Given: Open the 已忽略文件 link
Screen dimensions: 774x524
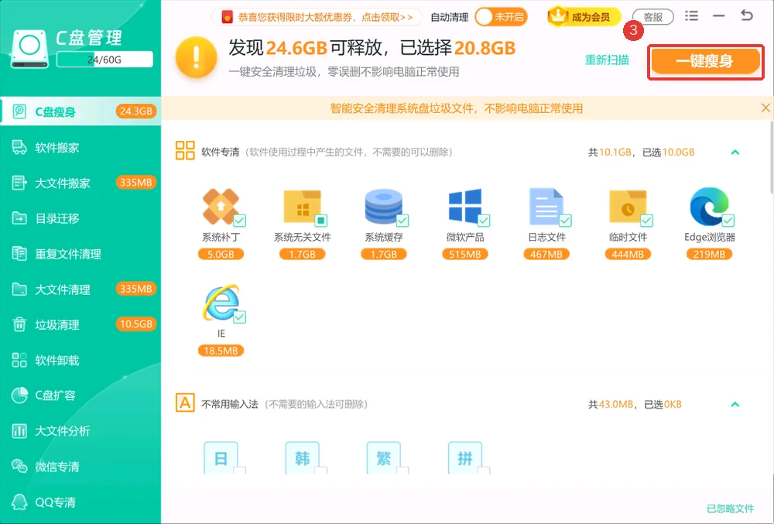Looking at the screenshot, I should [x=730, y=509].
